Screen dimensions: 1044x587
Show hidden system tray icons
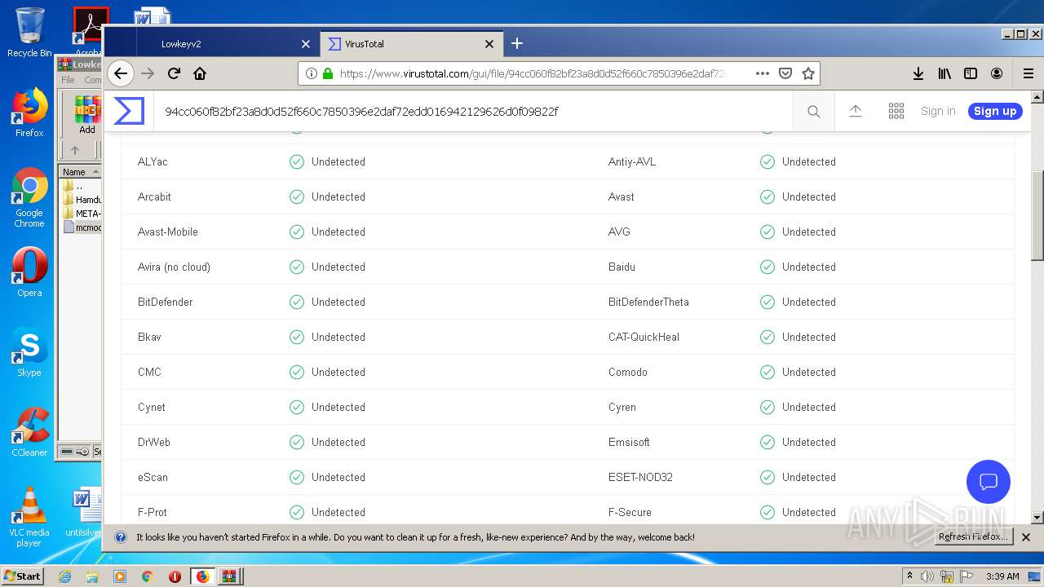tap(909, 576)
